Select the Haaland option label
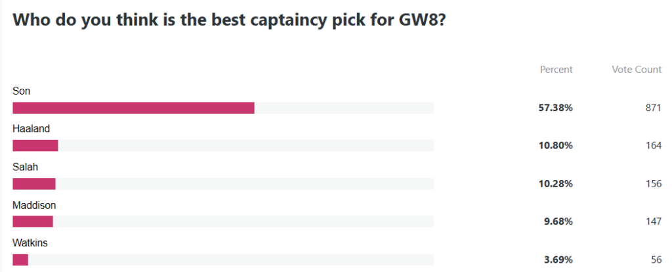Screen dimensions: 672x272 (31, 129)
